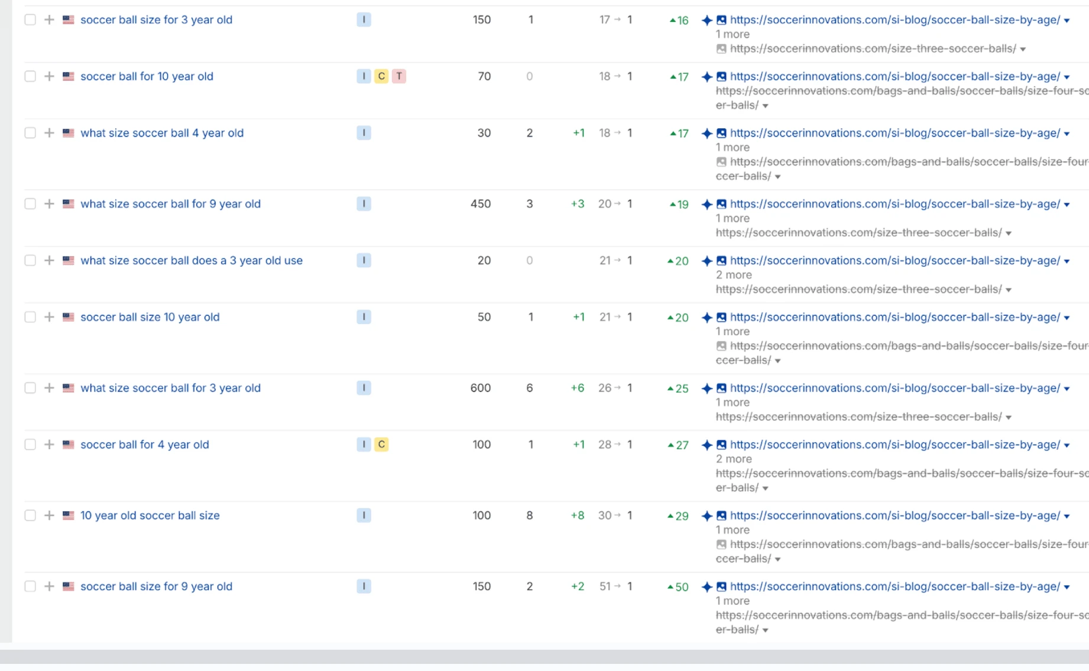Click the I intent badge for 'what size soccer ball for 3 year old'
Viewport: 1089px width, 671px height.
point(364,388)
